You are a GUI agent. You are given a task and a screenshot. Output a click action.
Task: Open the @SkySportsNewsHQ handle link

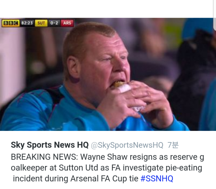(x=127, y=145)
